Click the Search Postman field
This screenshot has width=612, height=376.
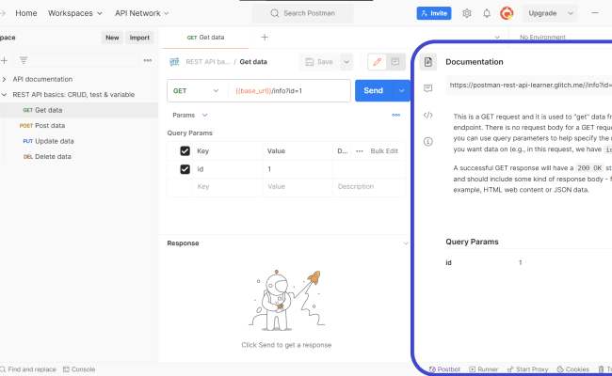[303, 13]
